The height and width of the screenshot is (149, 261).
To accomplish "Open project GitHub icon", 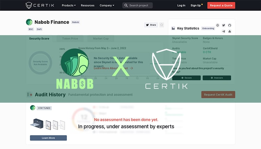I will pyautogui.click(x=230, y=25).
